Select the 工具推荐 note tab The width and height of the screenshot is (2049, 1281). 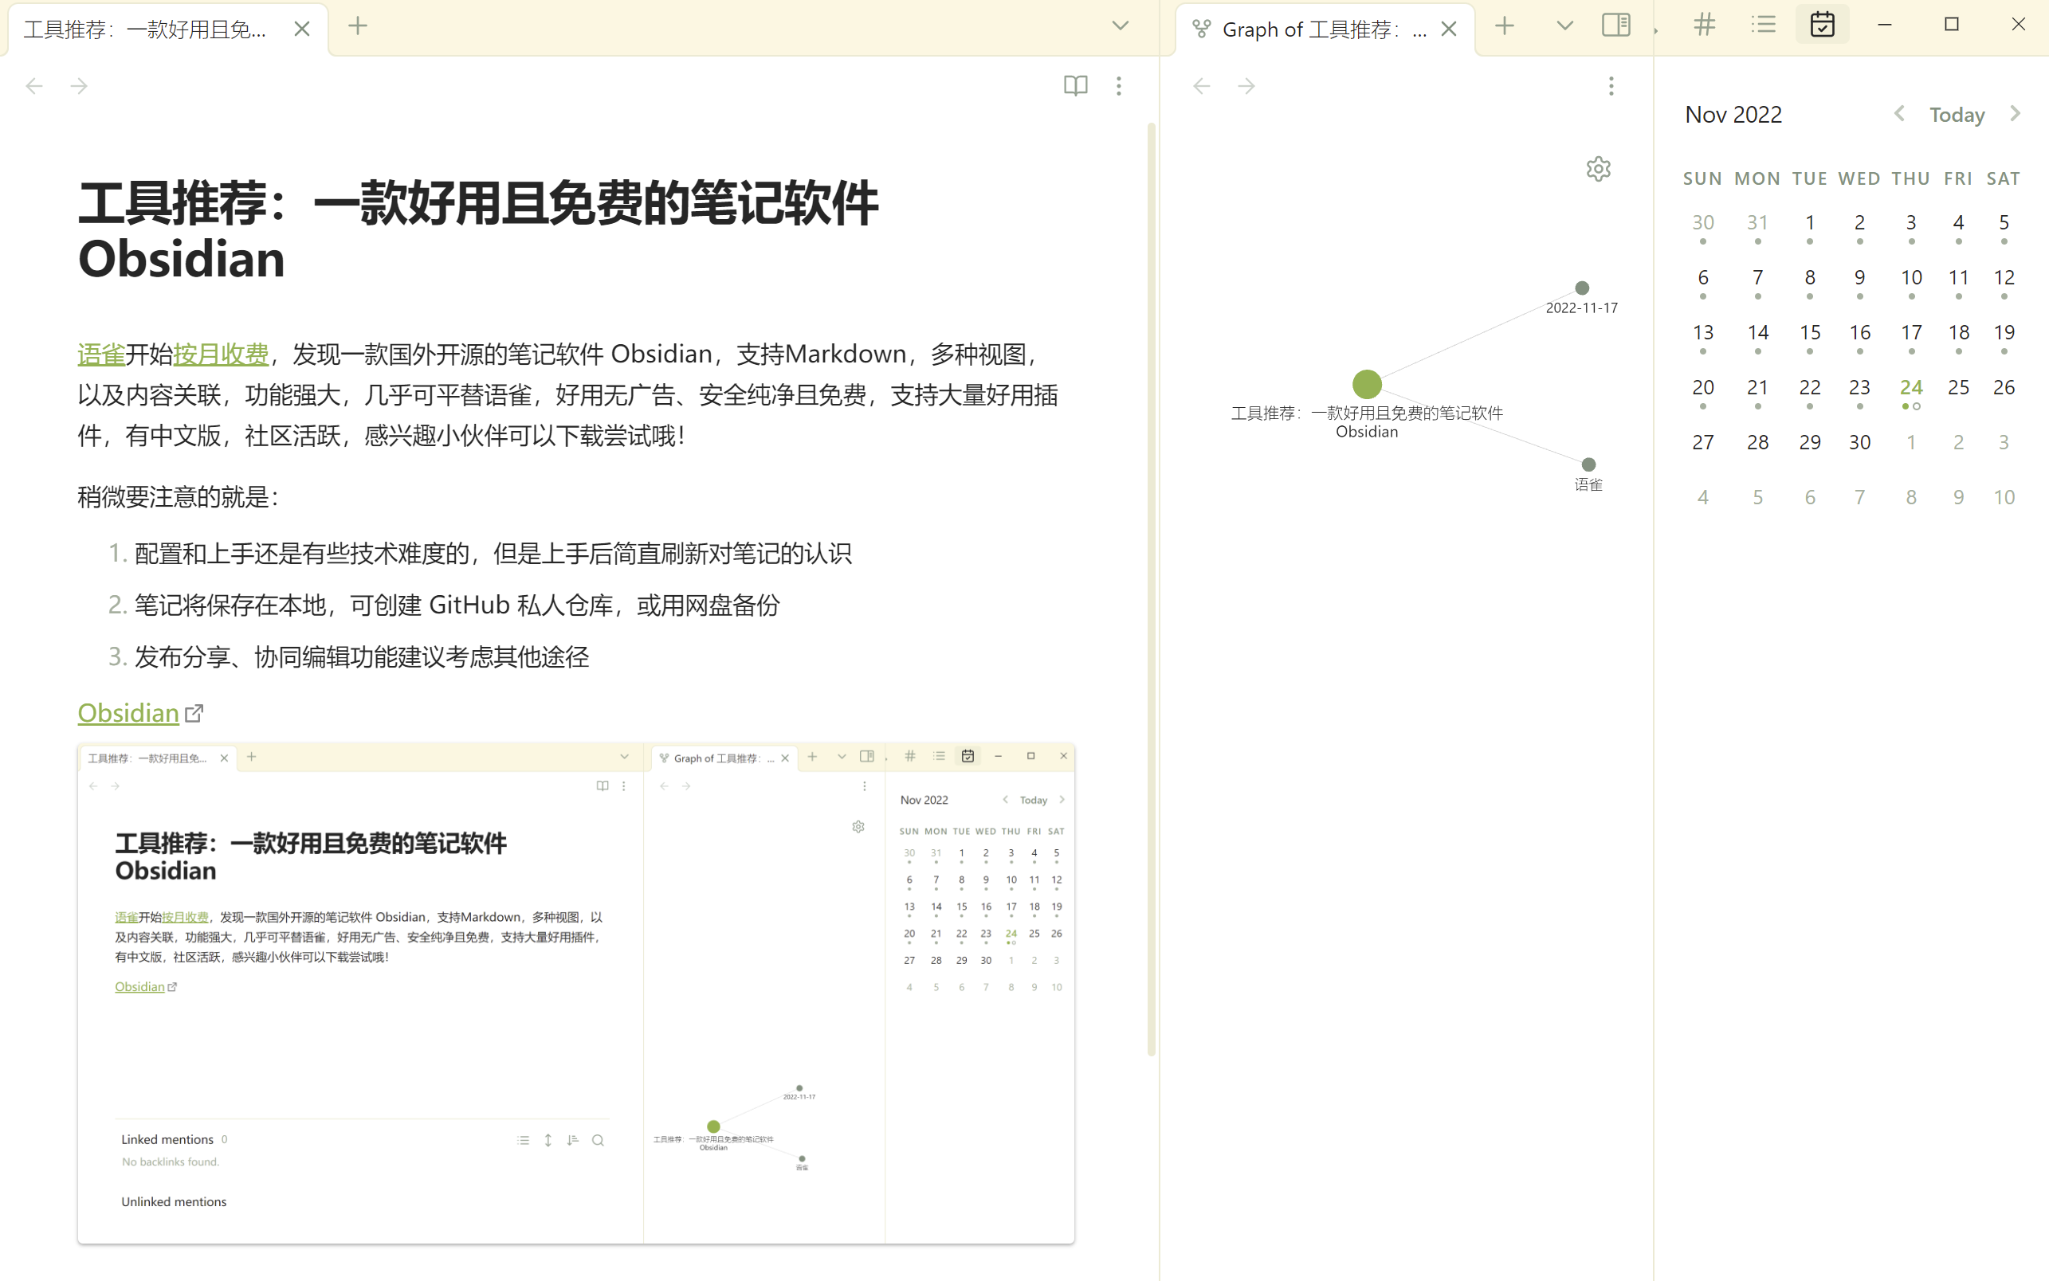[x=146, y=29]
